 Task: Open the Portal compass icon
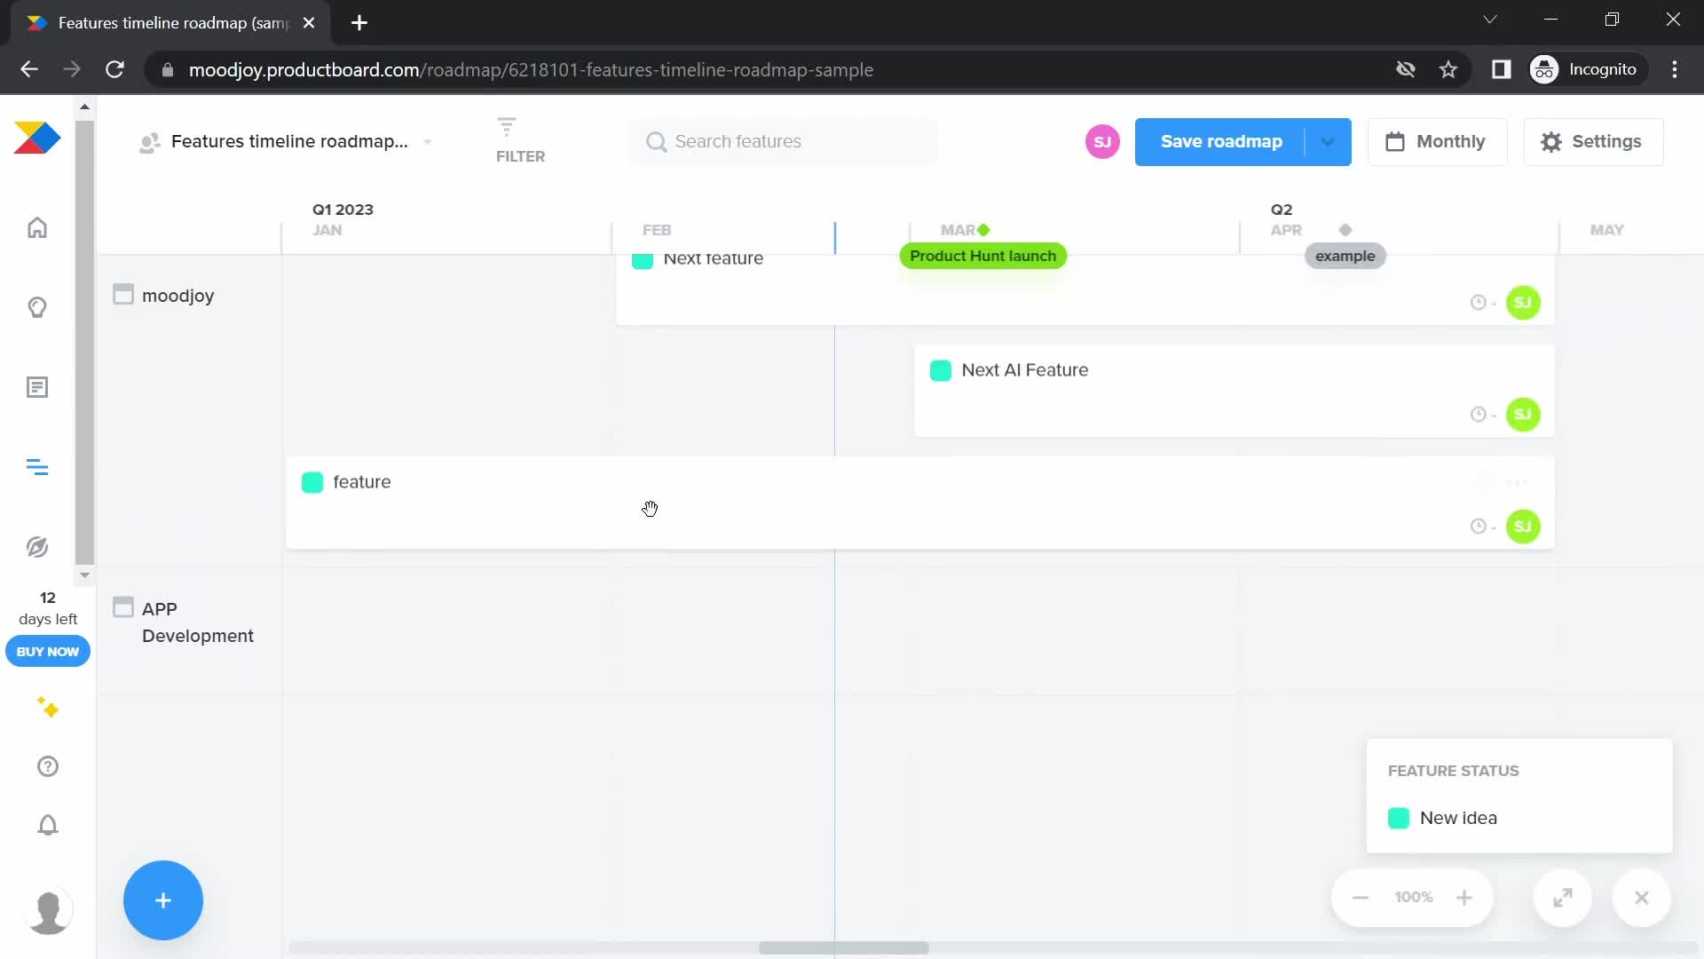(37, 547)
